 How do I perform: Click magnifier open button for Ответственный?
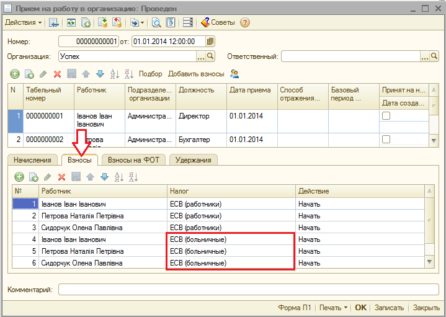434,56
